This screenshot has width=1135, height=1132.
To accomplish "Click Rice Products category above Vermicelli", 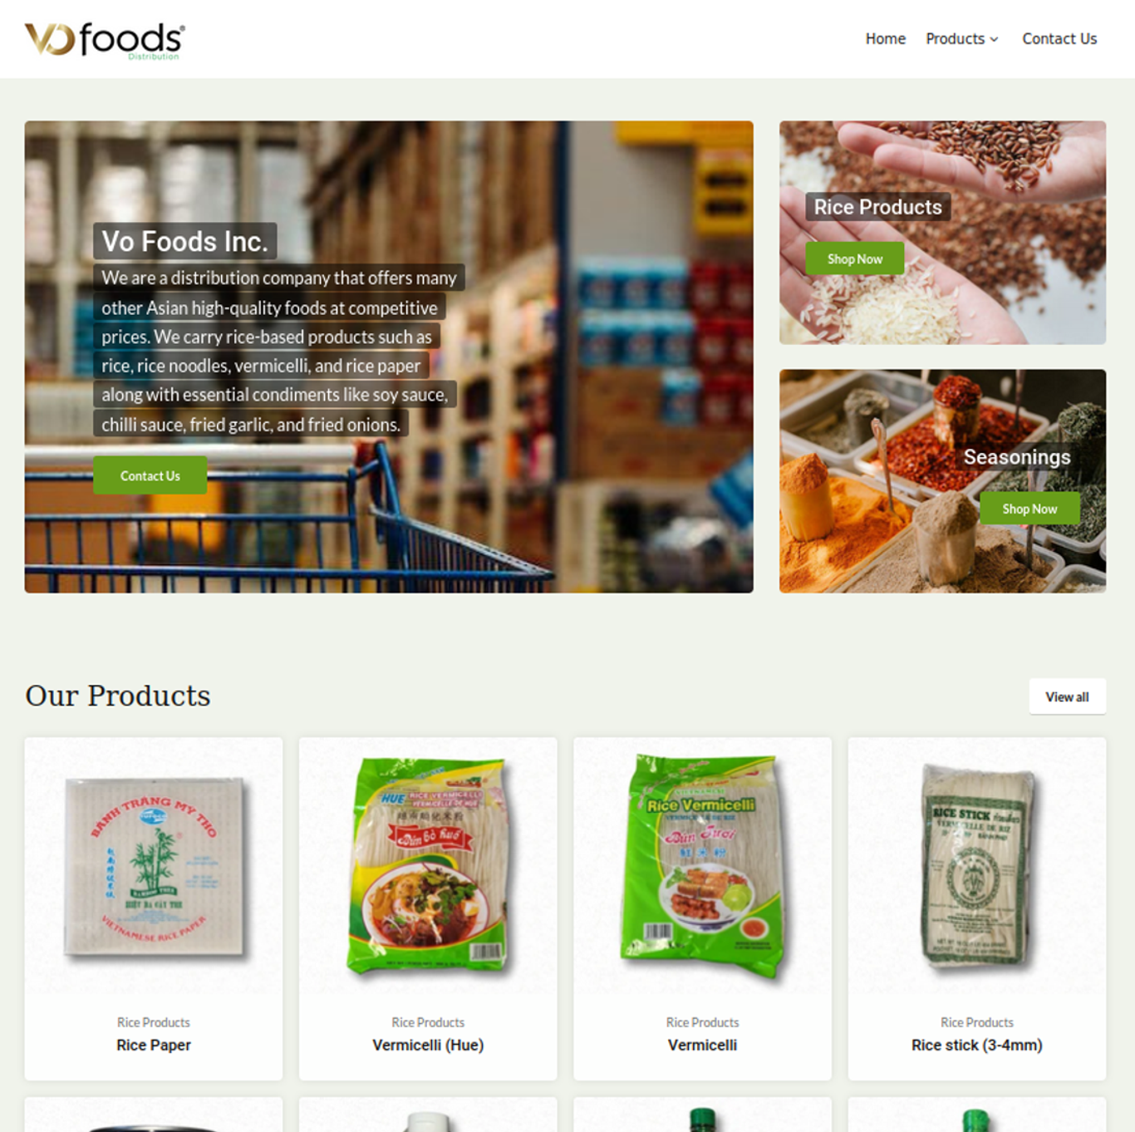I will click(702, 1022).
